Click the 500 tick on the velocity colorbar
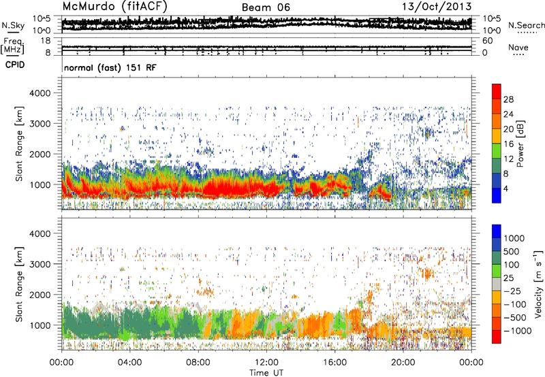Screen dimensions: 545x377 [510, 251]
